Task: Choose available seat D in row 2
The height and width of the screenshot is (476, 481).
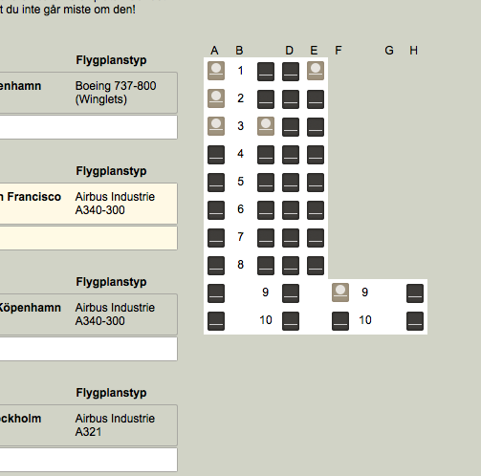Action: (291, 99)
